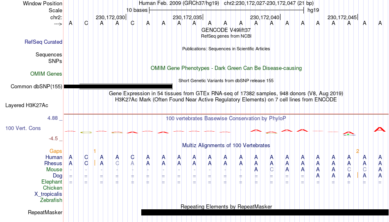The width and height of the screenshot is (389, 222).
Task: Open the 100 Vert. Cons track label
Action: [x=23, y=128]
